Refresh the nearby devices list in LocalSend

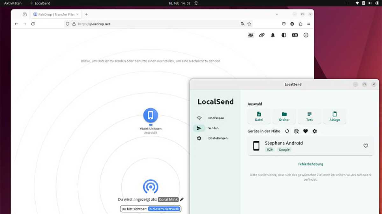point(287,131)
